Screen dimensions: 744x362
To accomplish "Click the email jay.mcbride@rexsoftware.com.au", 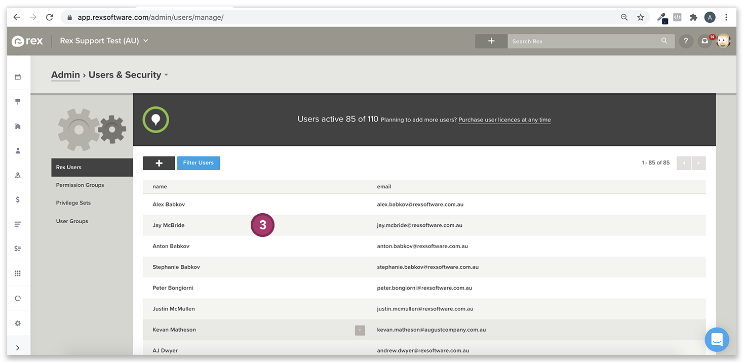I will point(419,225).
